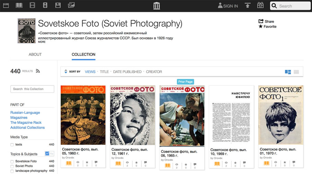Click favorites star on вып. 05, 1960 card
This screenshot has width=312, height=174.
(87, 162)
